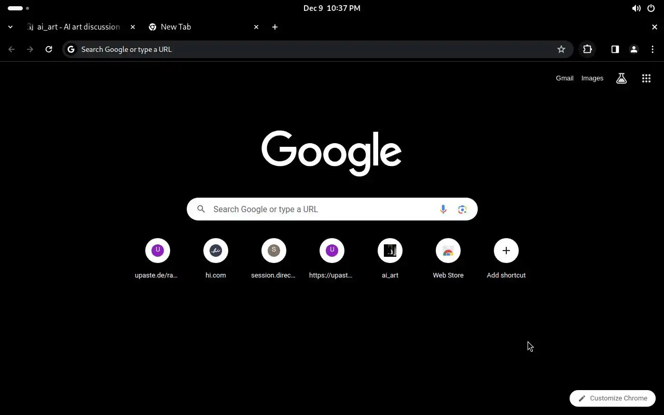Open the Web Store shortcut
Image resolution: width=664 pixels, height=415 pixels.
click(448, 259)
